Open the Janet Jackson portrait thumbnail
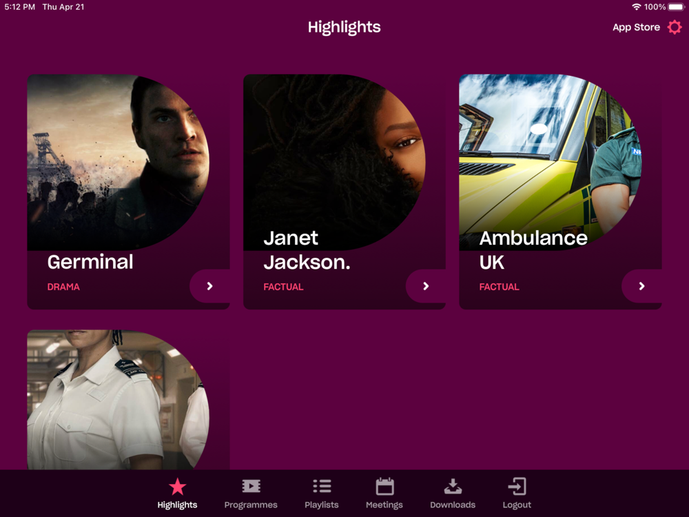Viewport: 689px width, 517px height. (x=334, y=162)
